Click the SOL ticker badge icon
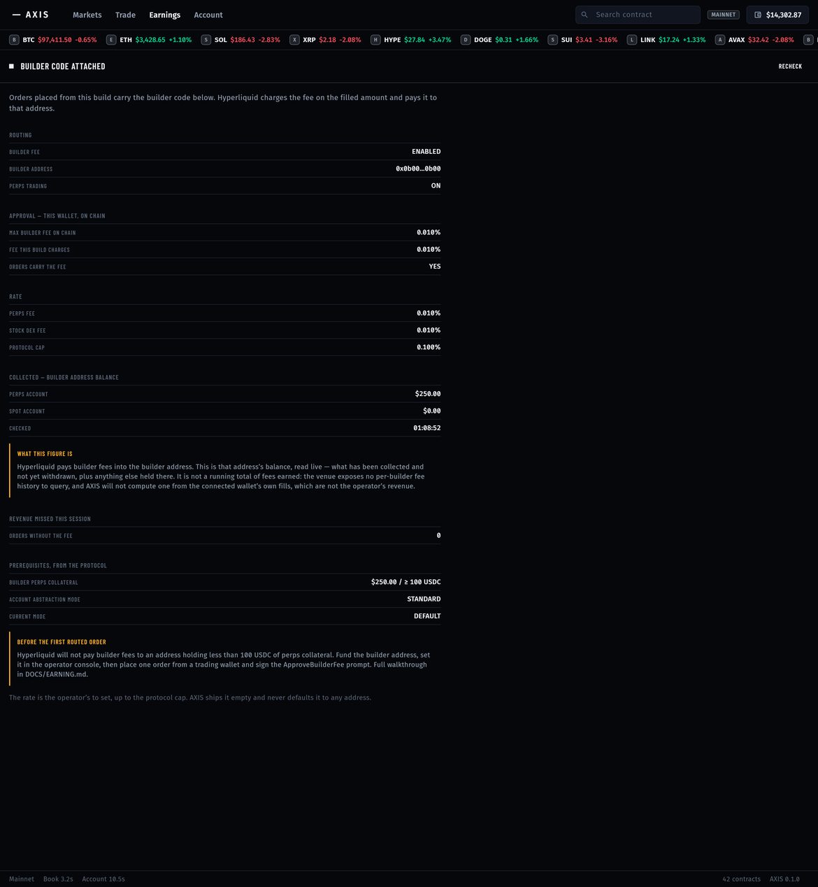818x887 pixels. tap(206, 40)
